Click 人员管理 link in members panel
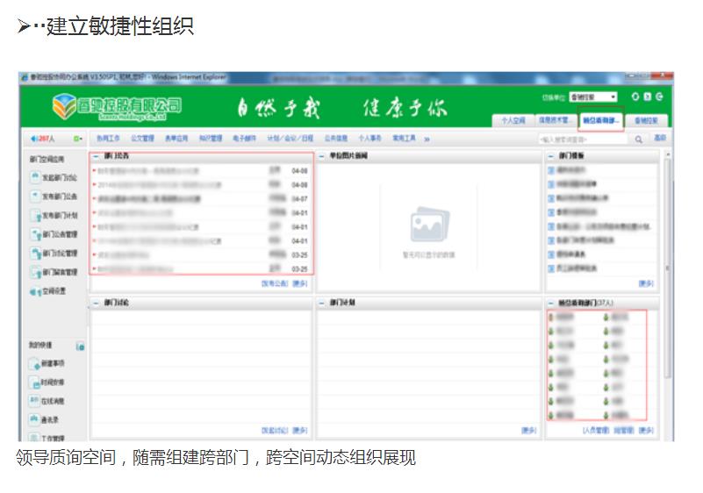Image resolution: width=703 pixels, height=493 pixels. [x=595, y=431]
